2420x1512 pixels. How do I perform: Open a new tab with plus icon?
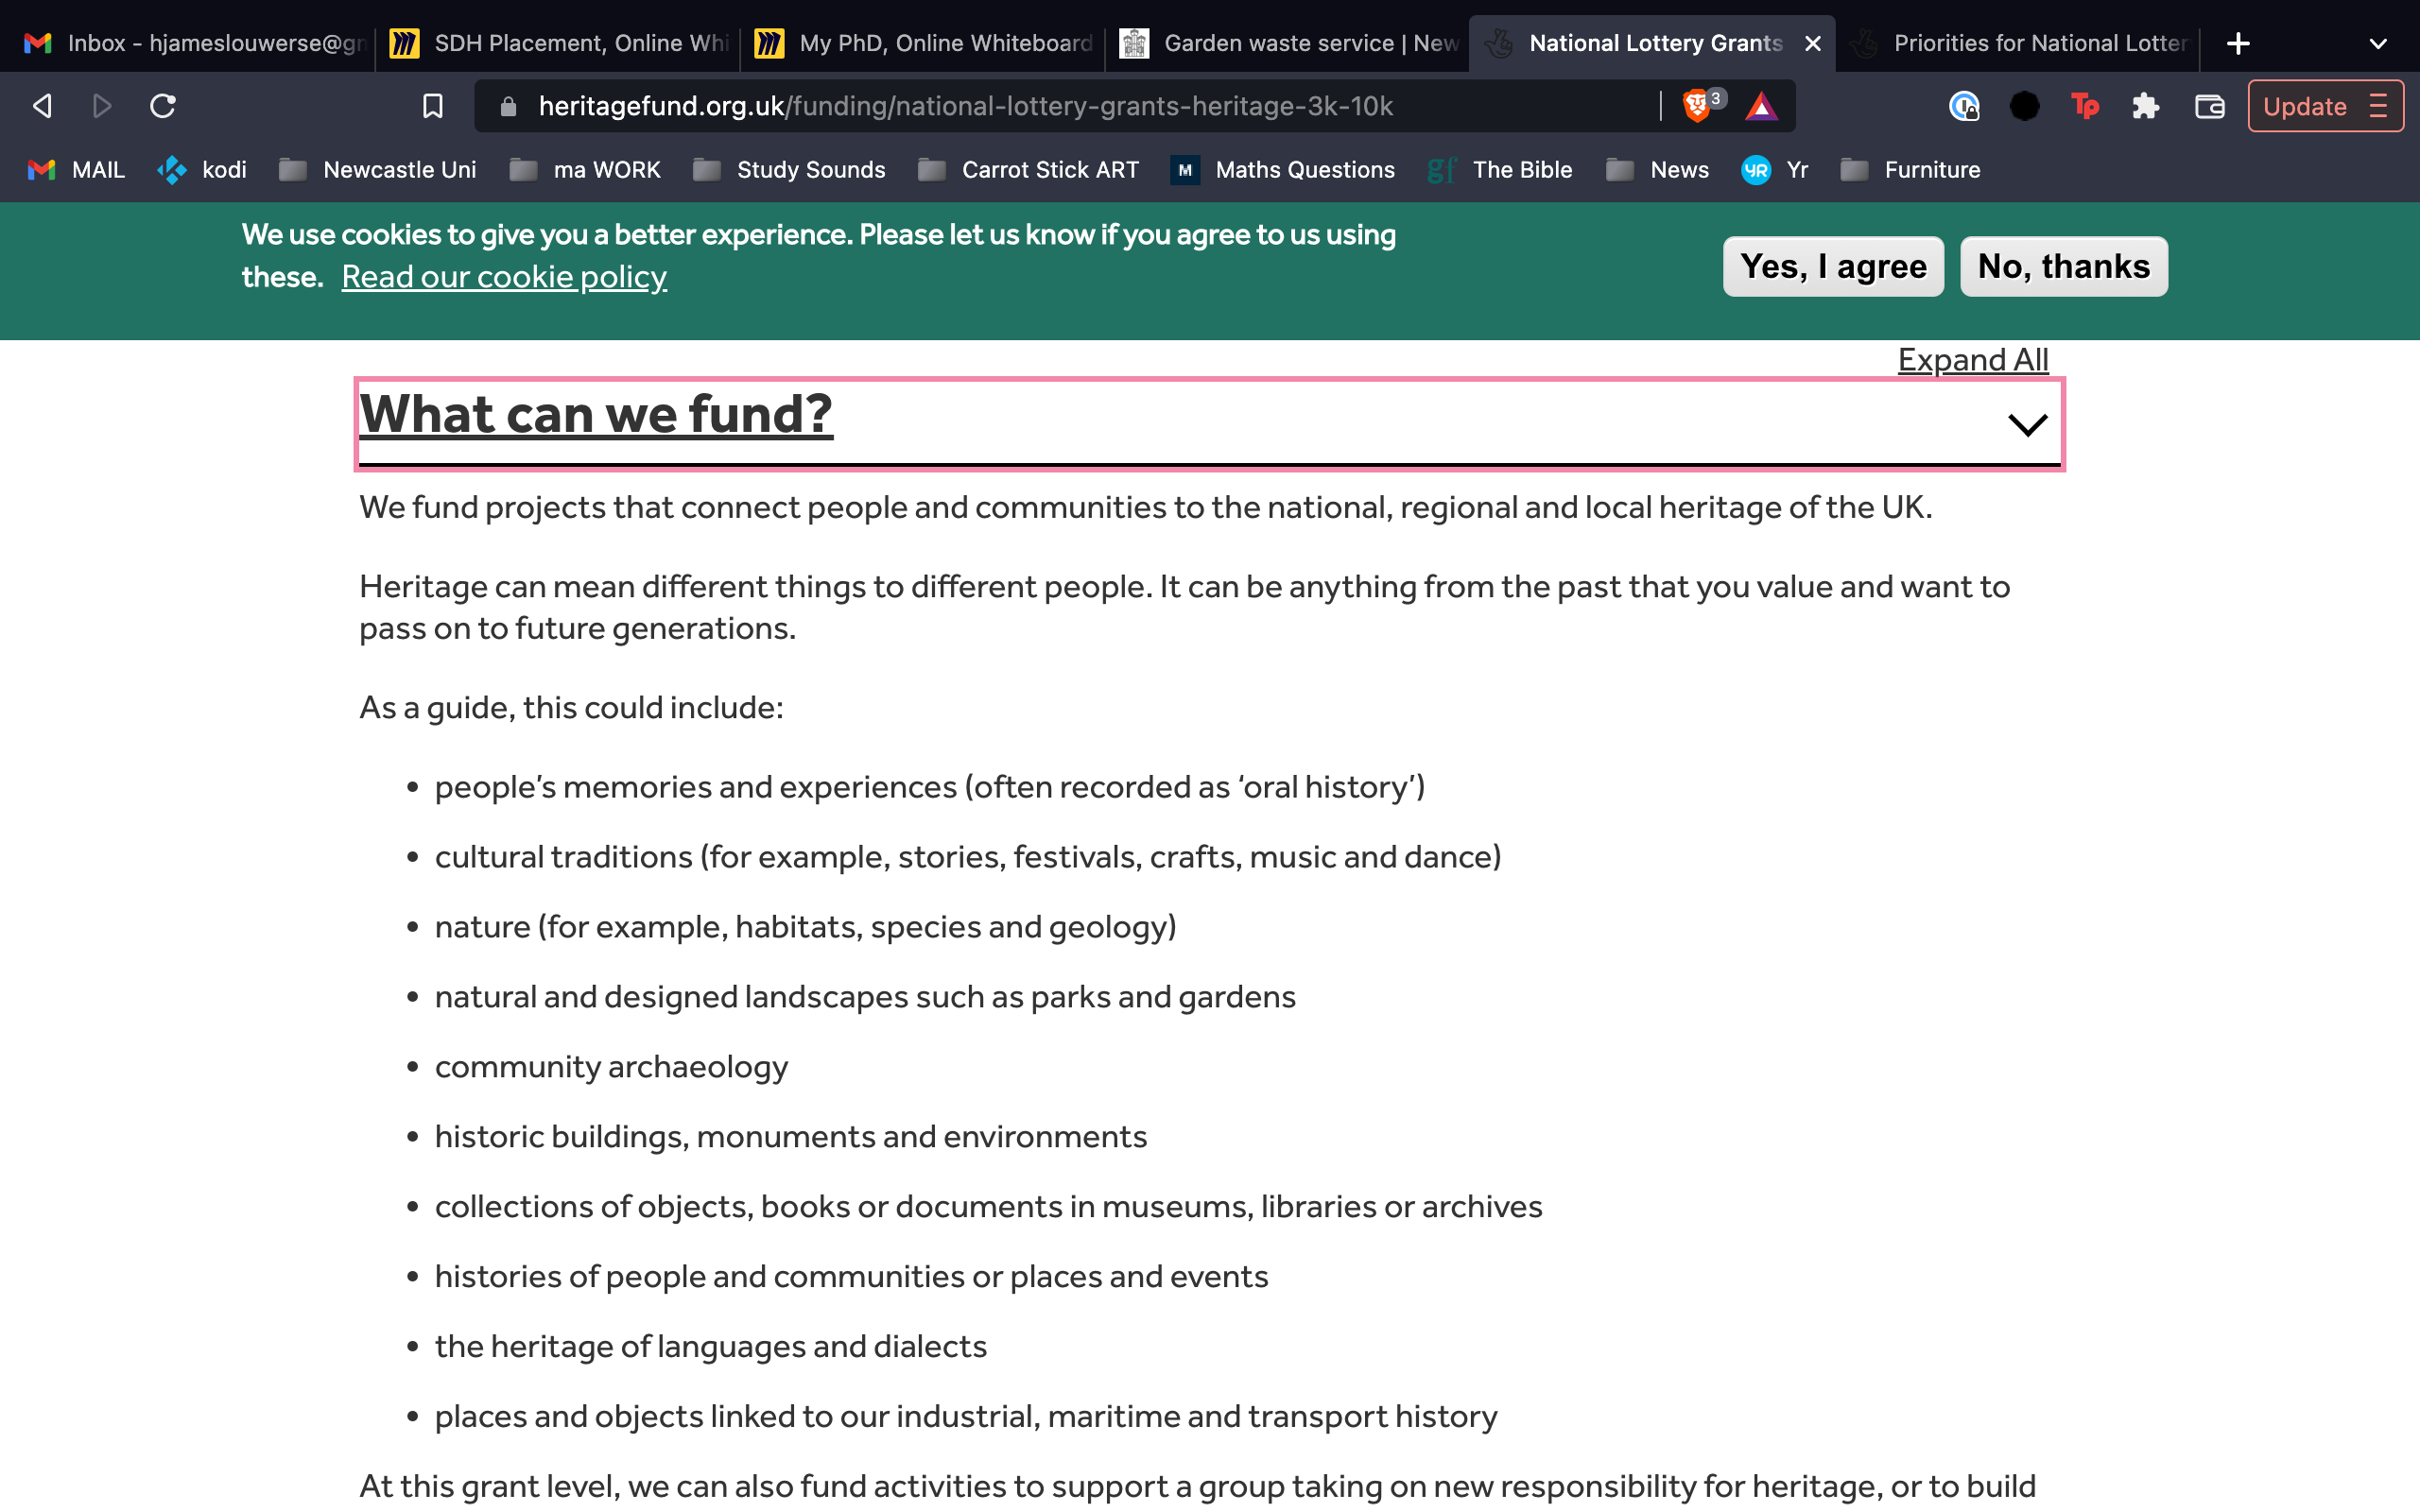click(x=2238, y=43)
